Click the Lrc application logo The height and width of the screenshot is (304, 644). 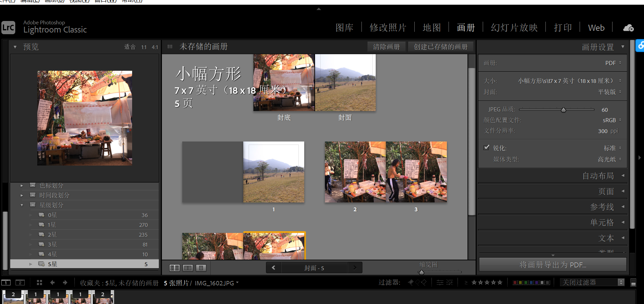[8, 28]
